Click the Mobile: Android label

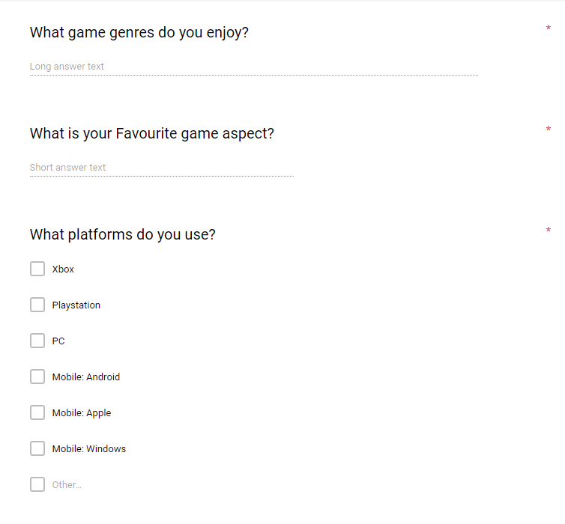coord(86,377)
